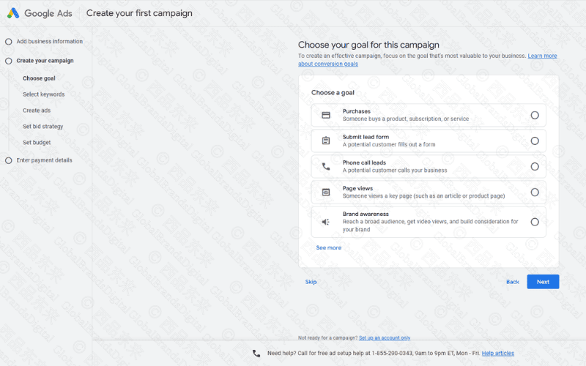The image size is (586, 366).
Task: Click the Phone call leads phone icon
Action: [326, 166]
